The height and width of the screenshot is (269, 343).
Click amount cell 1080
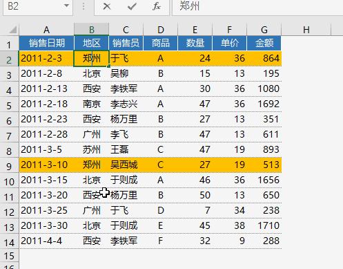tap(264, 89)
